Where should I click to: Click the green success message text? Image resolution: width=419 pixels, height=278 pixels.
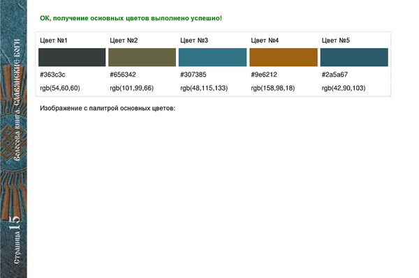click(x=131, y=18)
